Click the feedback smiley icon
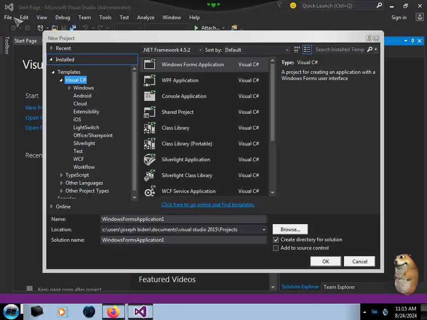 click(x=293, y=5)
